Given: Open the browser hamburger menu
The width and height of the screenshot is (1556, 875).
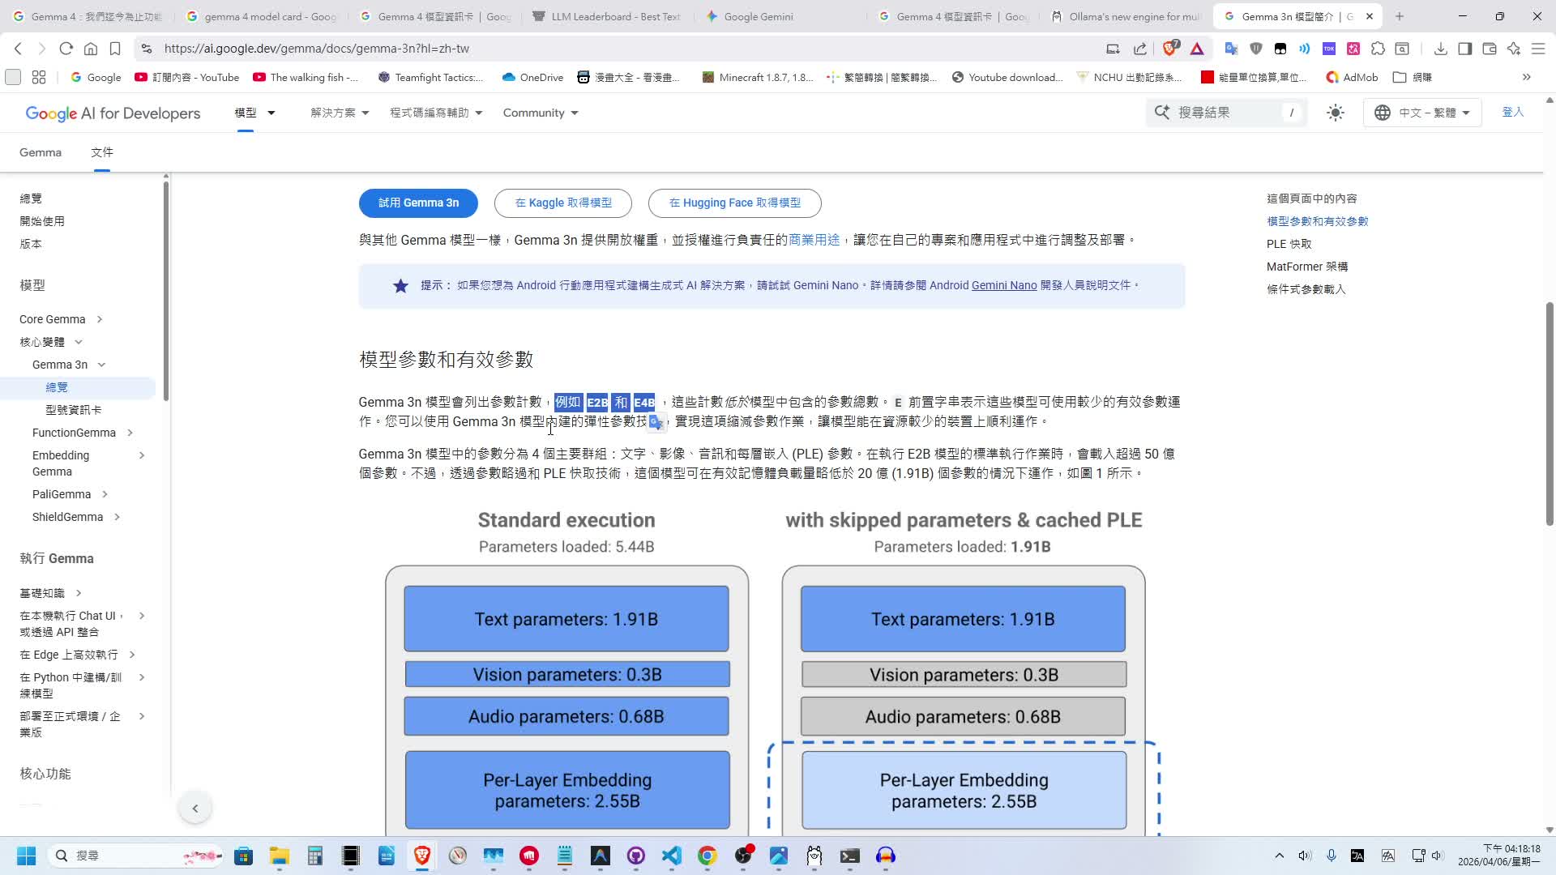Looking at the screenshot, I should click(1537, 49).
